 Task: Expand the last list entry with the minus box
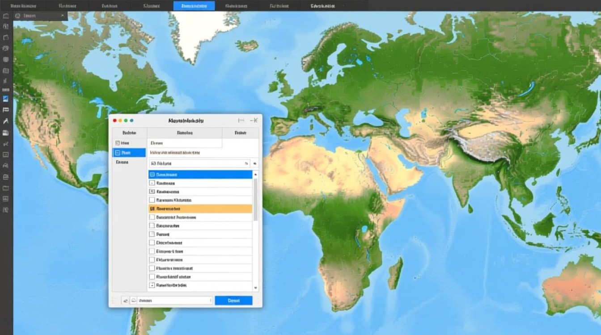[152, 285]
